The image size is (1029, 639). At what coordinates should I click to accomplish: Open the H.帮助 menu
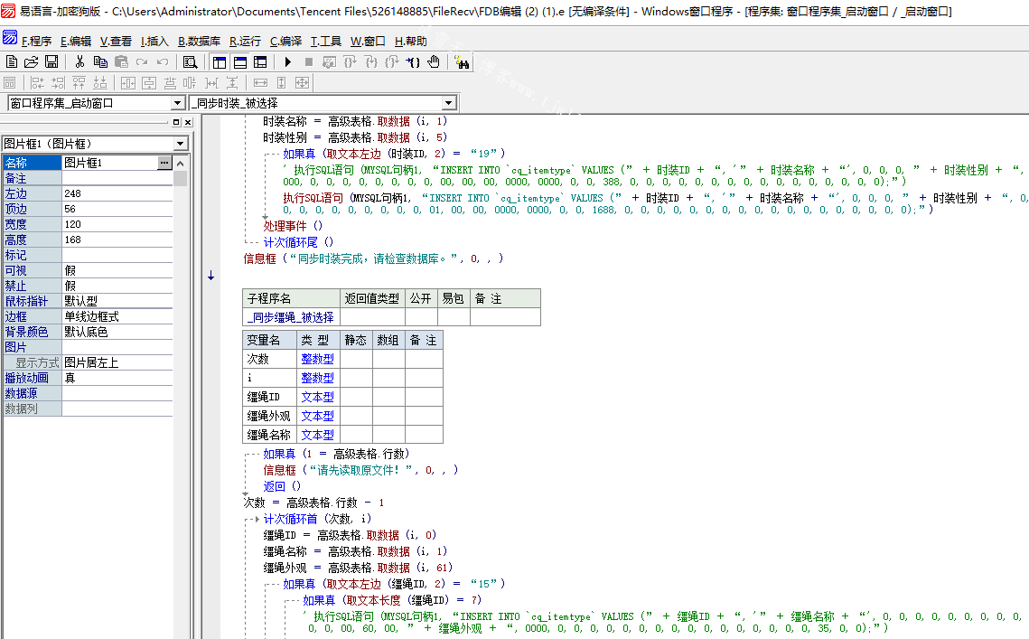pyautogui.click(x=411, y=42)
